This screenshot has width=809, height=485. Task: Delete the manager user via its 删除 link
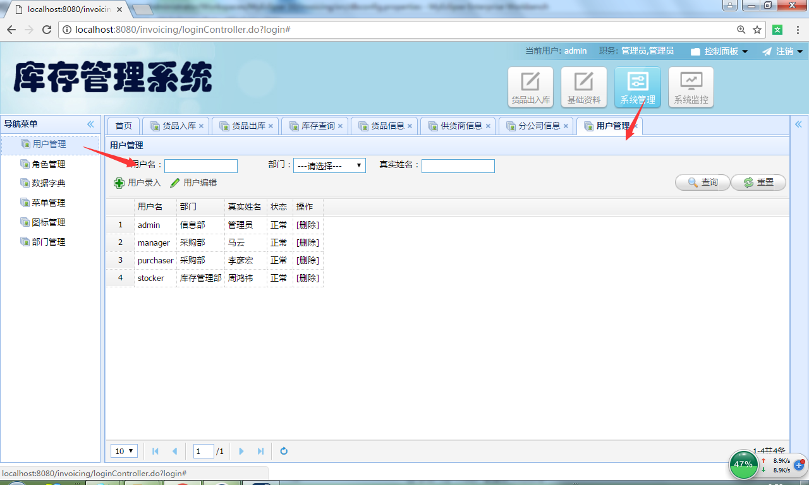pyautogui.click(x=308, y=242)
